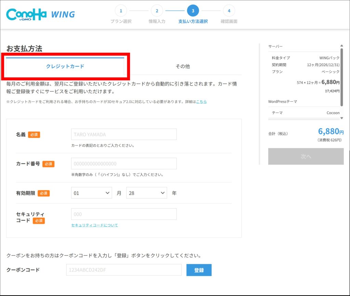Select the クレジットカード tab
This screenshot has height=296, width=350.
point(65,66)
